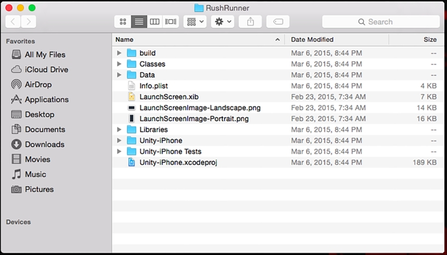
Task: Select the Unity-iPhone Tests folder name
Action: 170,152
